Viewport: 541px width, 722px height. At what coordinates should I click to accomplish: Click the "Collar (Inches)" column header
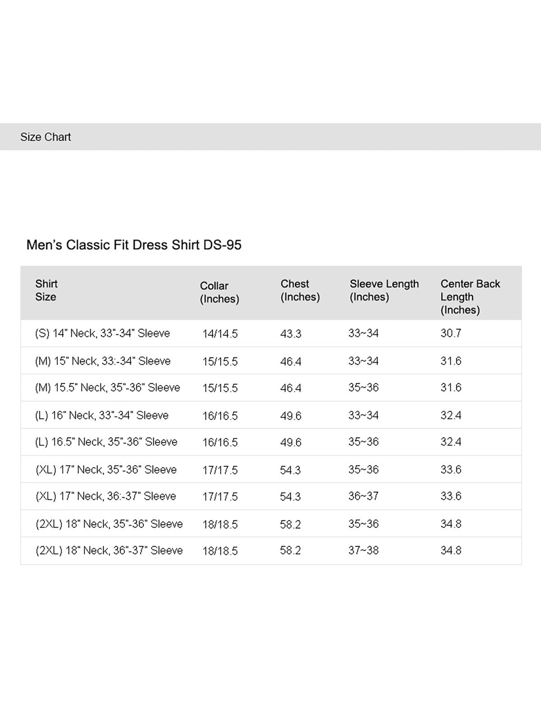pos(220,292)
